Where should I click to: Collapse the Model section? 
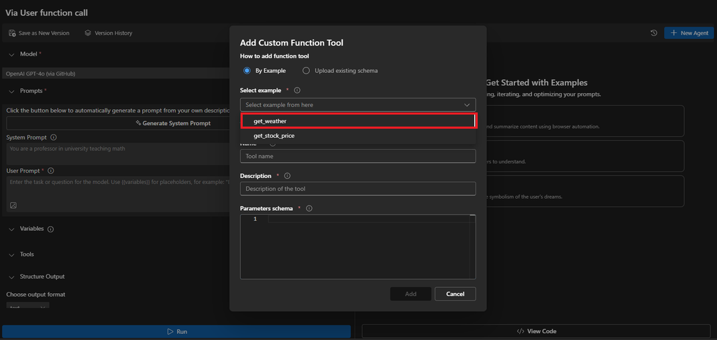pyautogui.click(x=12, y=54)
